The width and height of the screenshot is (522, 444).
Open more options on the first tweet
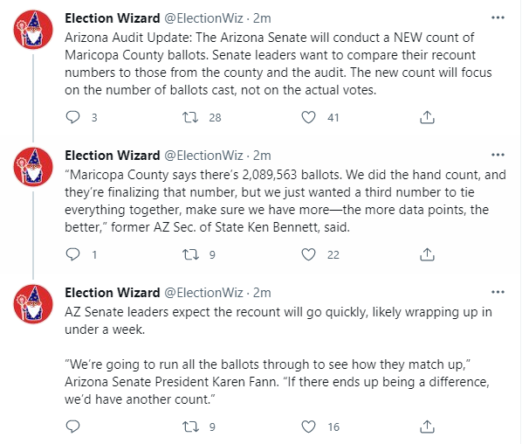point(498,17)
